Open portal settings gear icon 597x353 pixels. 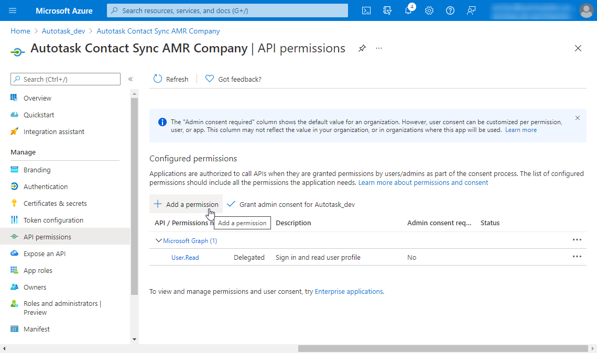(429, 10)
